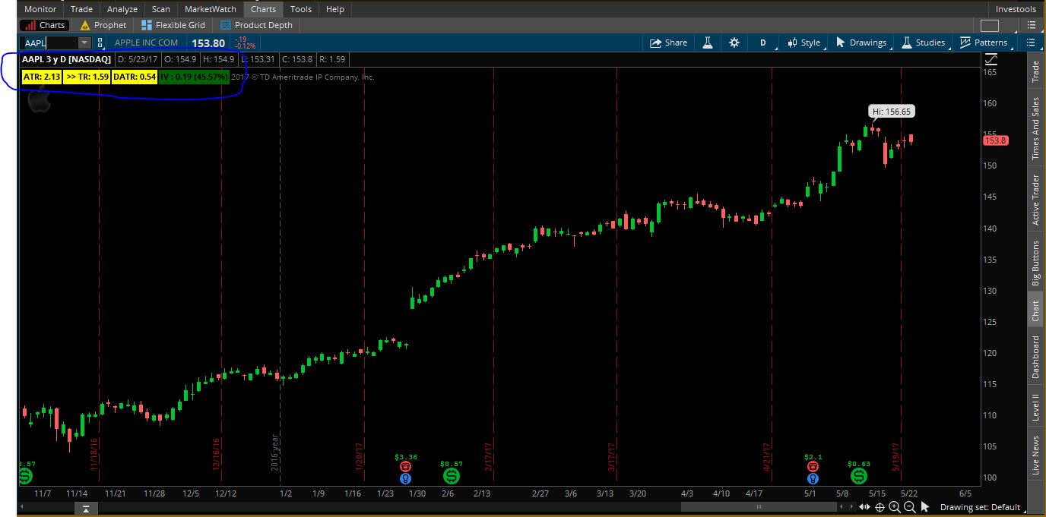The height and width of the screenshot is (517, 1046).
Task: Open the Help main tab
Action: (335, 9)
